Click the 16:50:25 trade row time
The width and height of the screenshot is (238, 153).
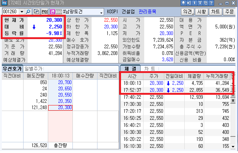(x=132, y=118)
